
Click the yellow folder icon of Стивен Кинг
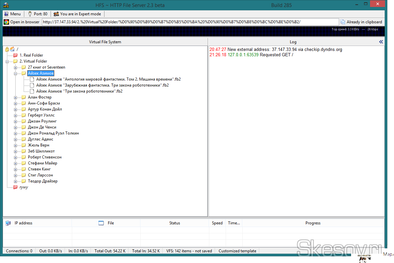tap(24, 169)
